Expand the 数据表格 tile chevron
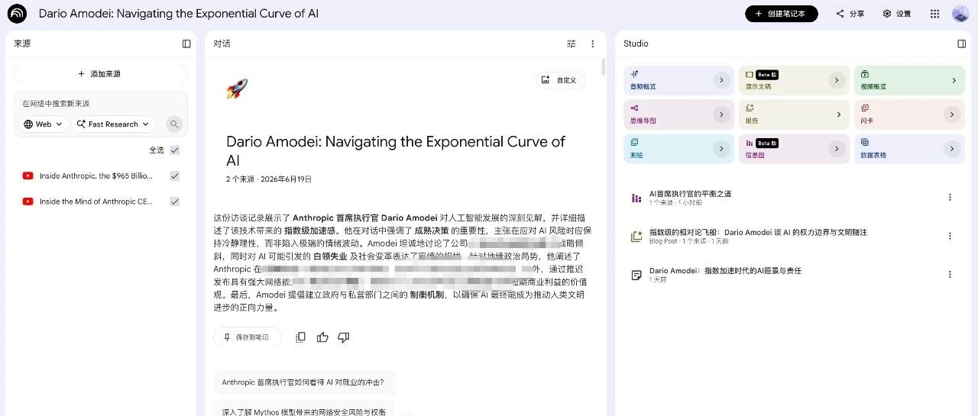 [x=952, y=149]
